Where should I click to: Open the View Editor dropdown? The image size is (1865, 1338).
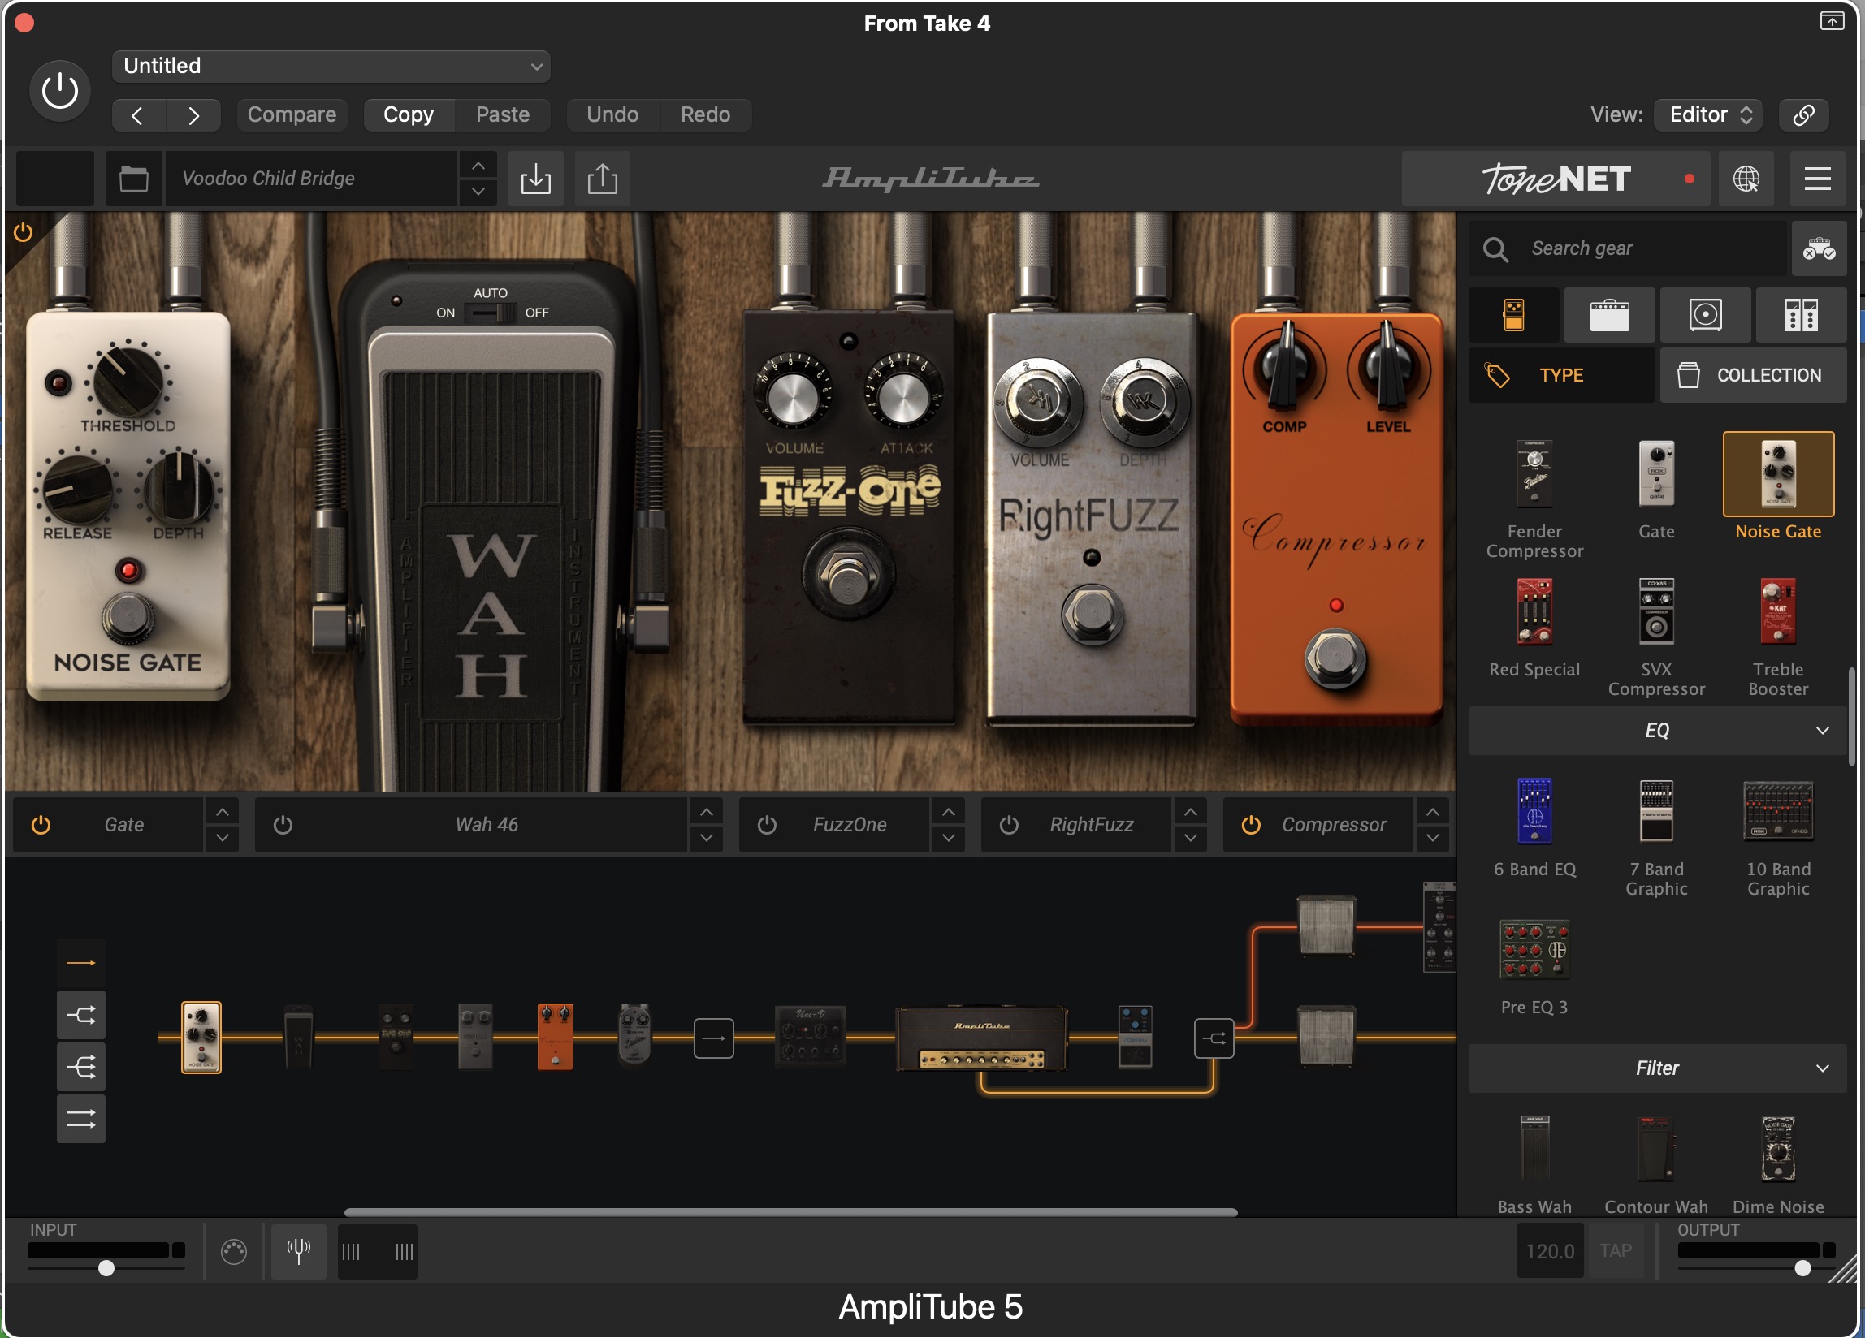click(x=1709, y=114)
